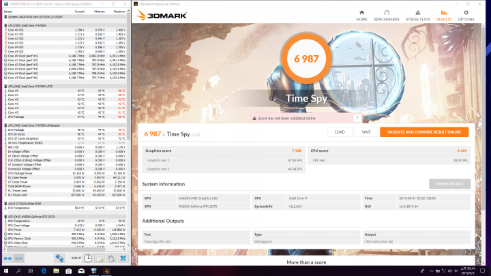491x276 pixels.
Task: Click HWiNFO horizontal scrollbar right arrow
Action: coord(125,249)
